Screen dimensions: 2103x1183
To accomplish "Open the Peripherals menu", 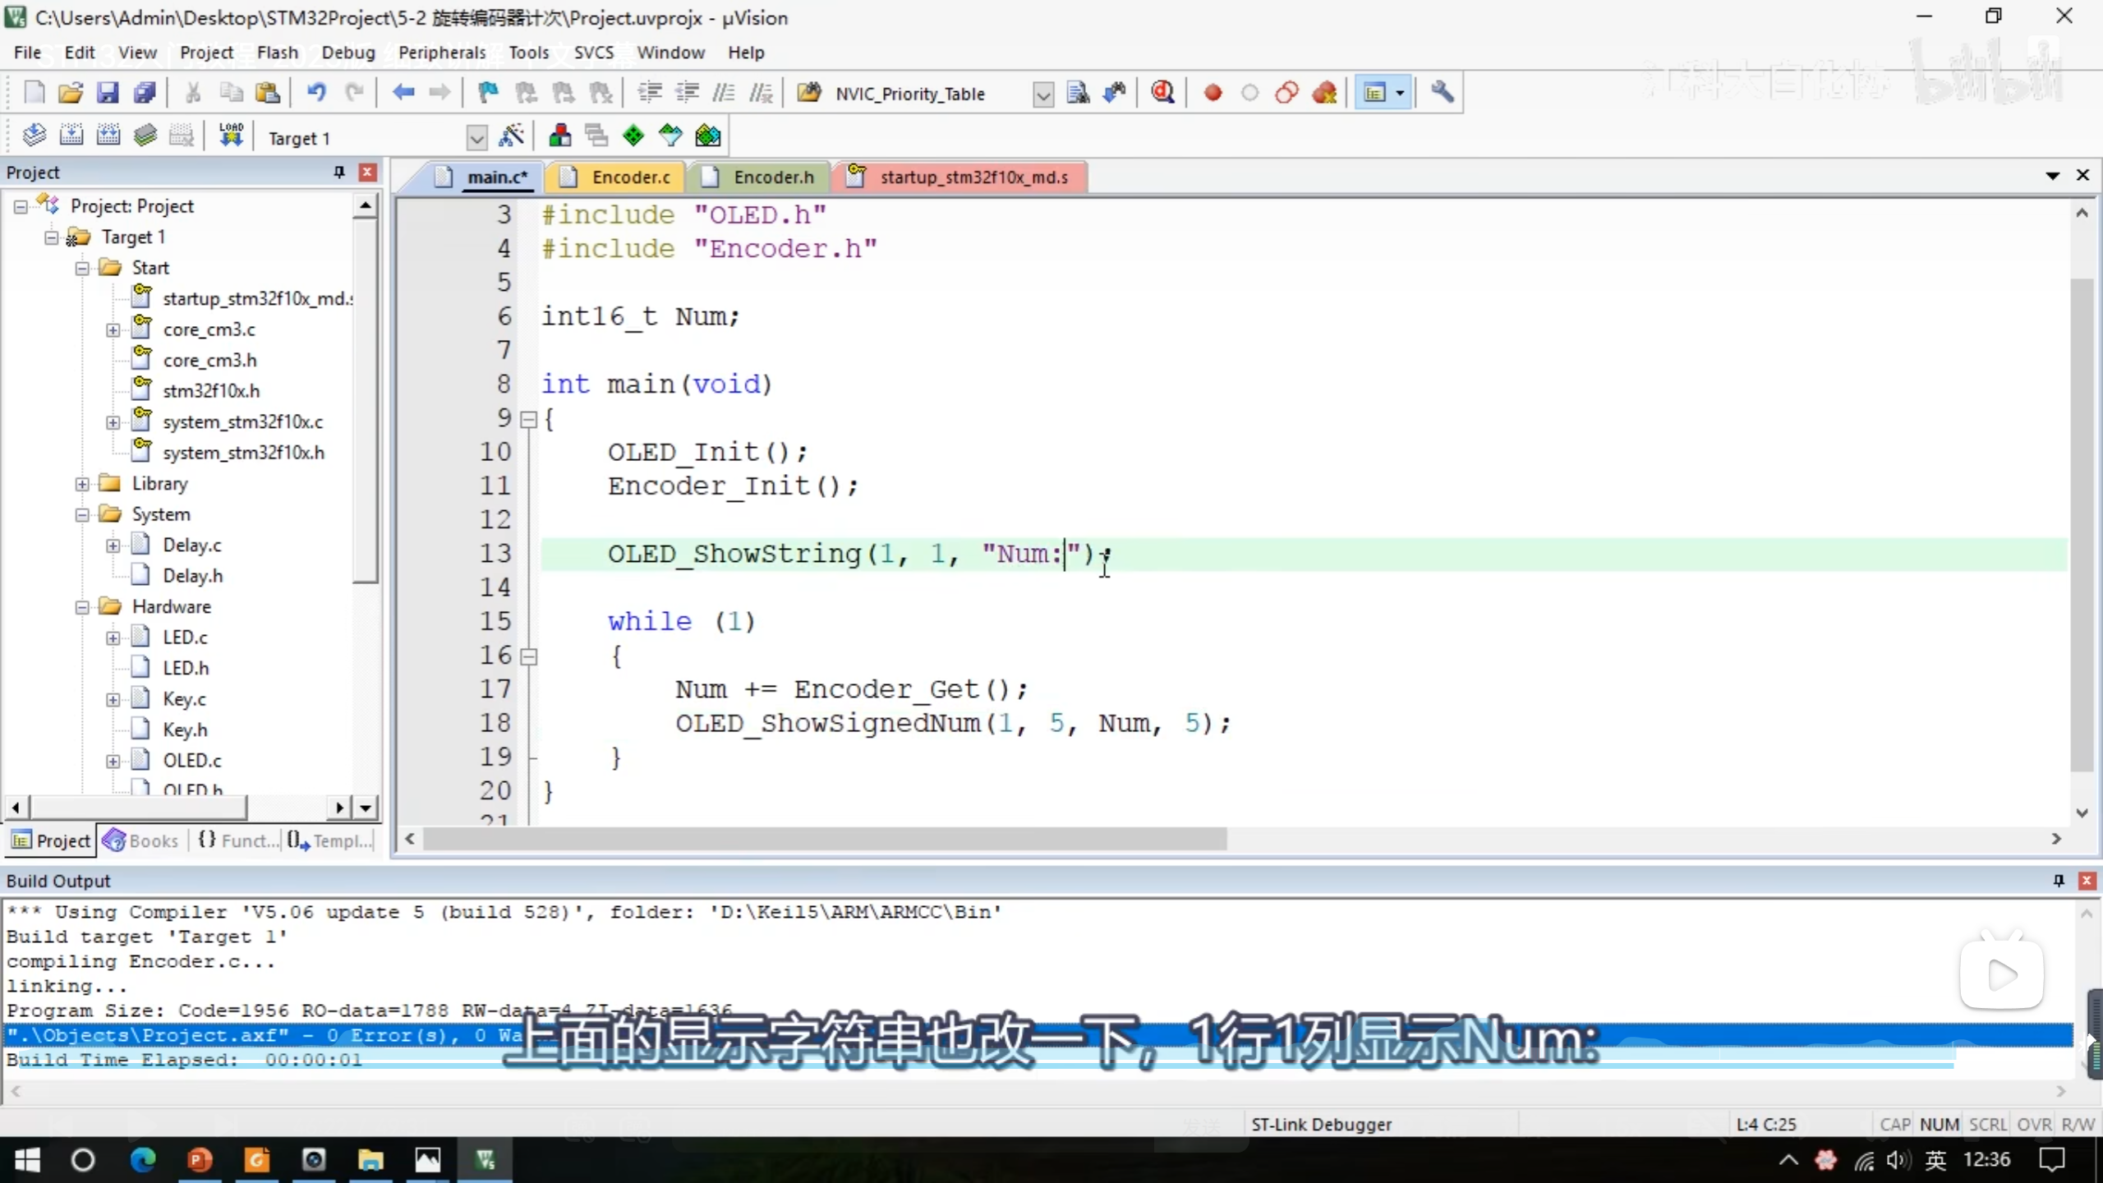I will [442, 53].
